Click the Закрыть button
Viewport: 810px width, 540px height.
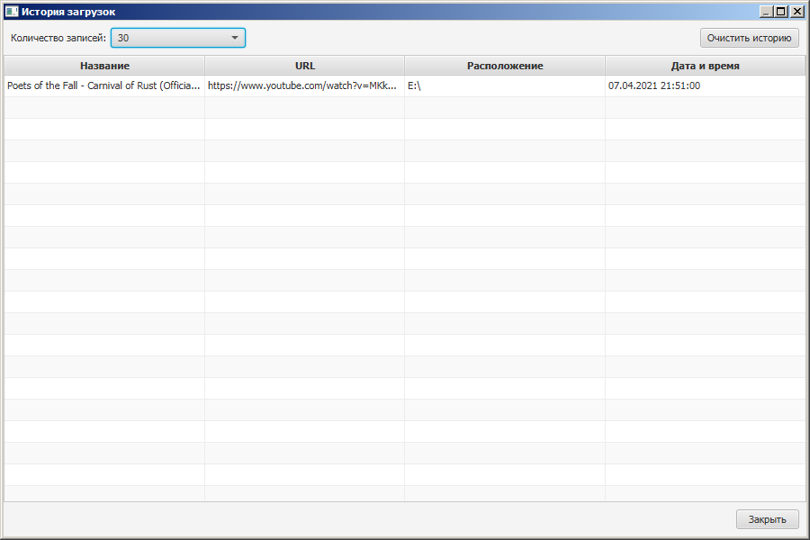(x=767, y=519)
